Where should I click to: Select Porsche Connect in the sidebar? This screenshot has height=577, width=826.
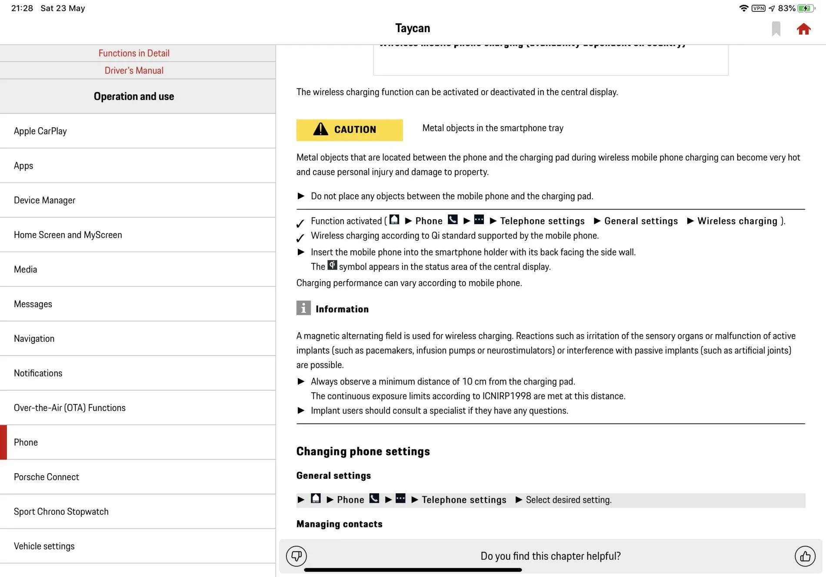click(x=138, y=477)
